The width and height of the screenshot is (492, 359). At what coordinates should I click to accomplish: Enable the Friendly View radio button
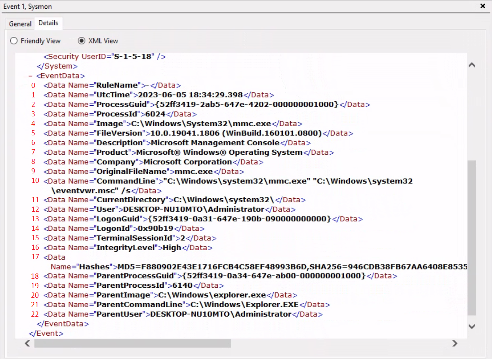[x=13, y=41]
